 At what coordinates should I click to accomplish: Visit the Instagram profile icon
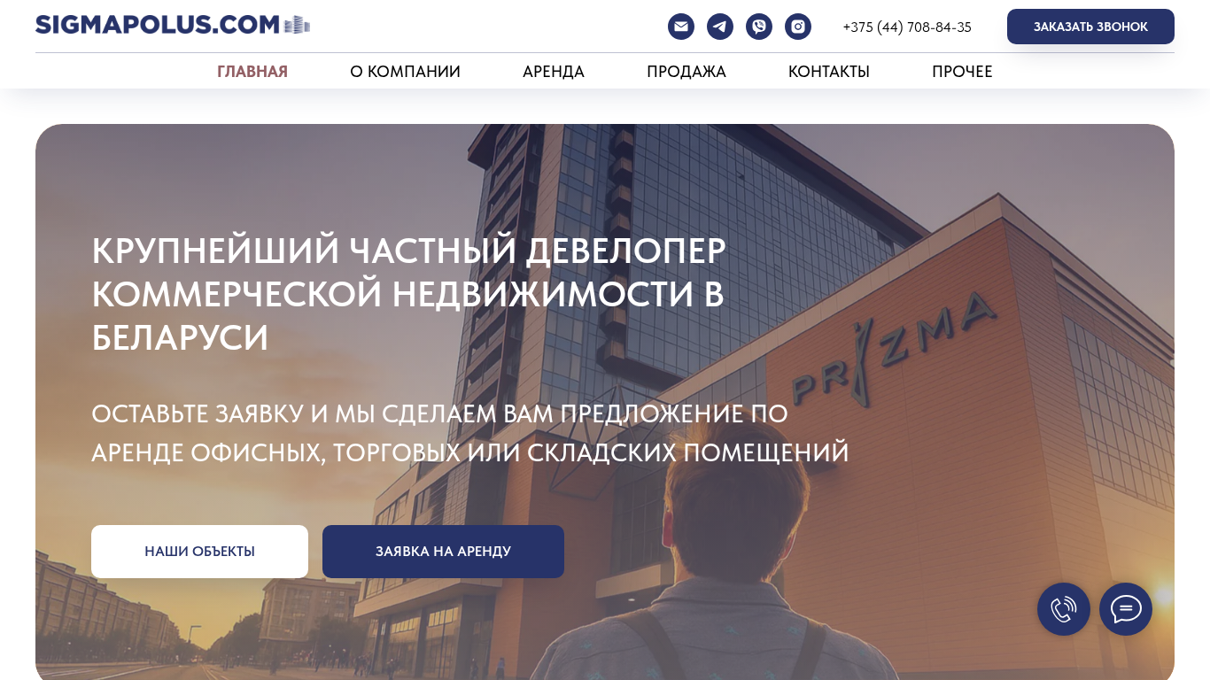click(798, 27)
